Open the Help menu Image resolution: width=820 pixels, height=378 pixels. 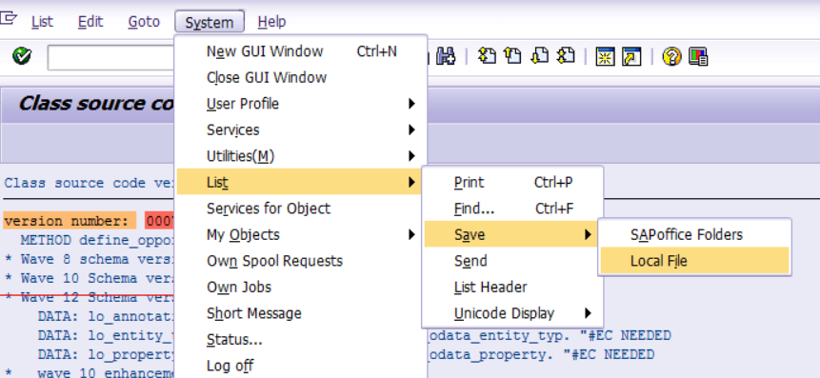pos(272,22)
